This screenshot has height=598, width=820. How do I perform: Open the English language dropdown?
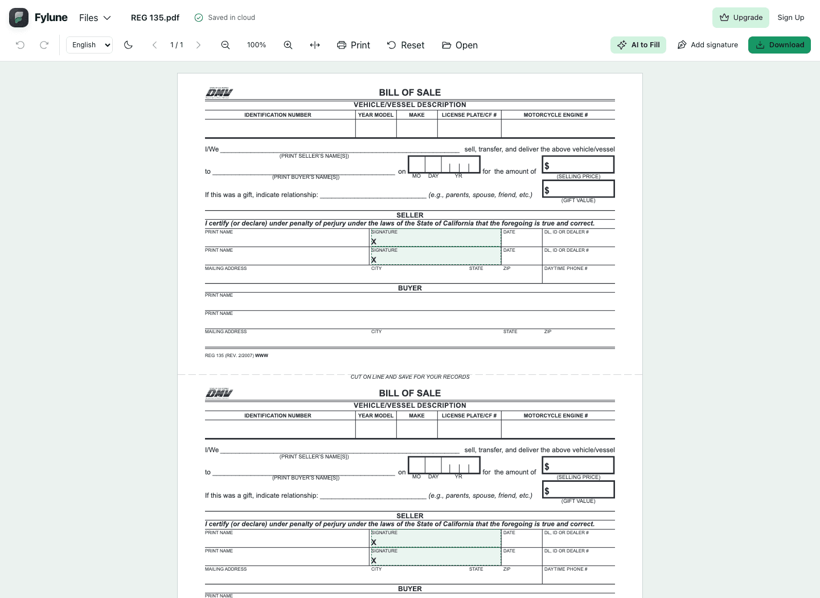tap(89, 45)
